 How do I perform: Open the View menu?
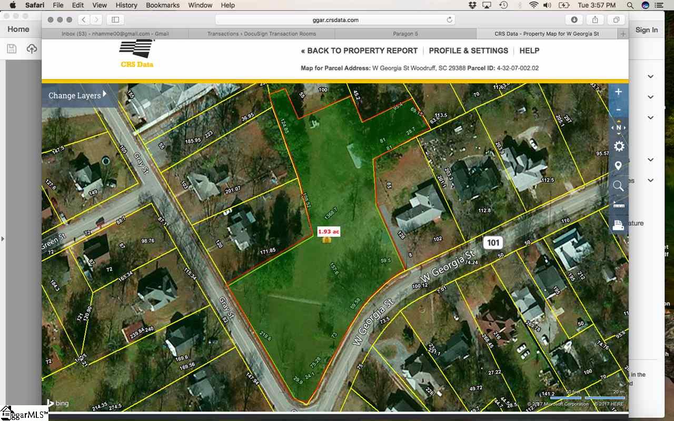100,5
